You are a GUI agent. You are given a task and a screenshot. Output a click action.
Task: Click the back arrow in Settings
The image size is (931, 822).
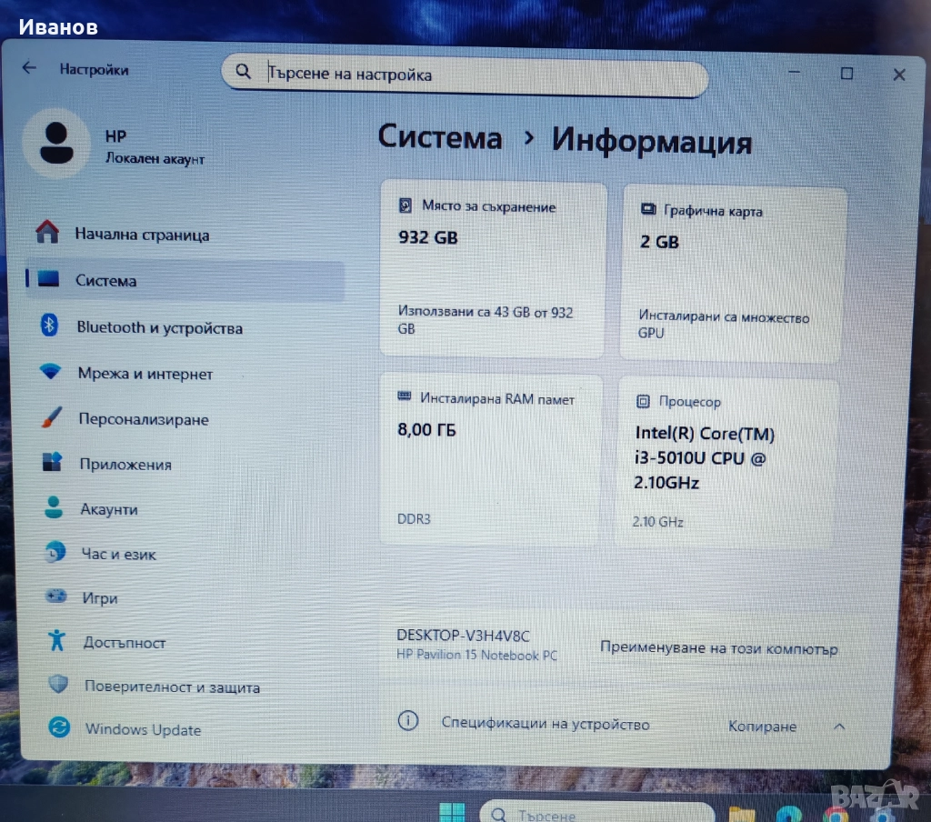coord(29,68)
